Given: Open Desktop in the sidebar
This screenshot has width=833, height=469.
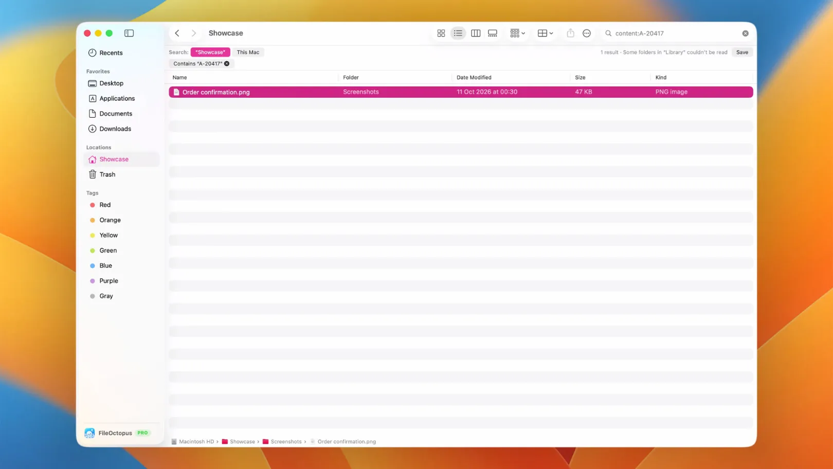Looking at the screenshot, I should [x=121, y=83].
